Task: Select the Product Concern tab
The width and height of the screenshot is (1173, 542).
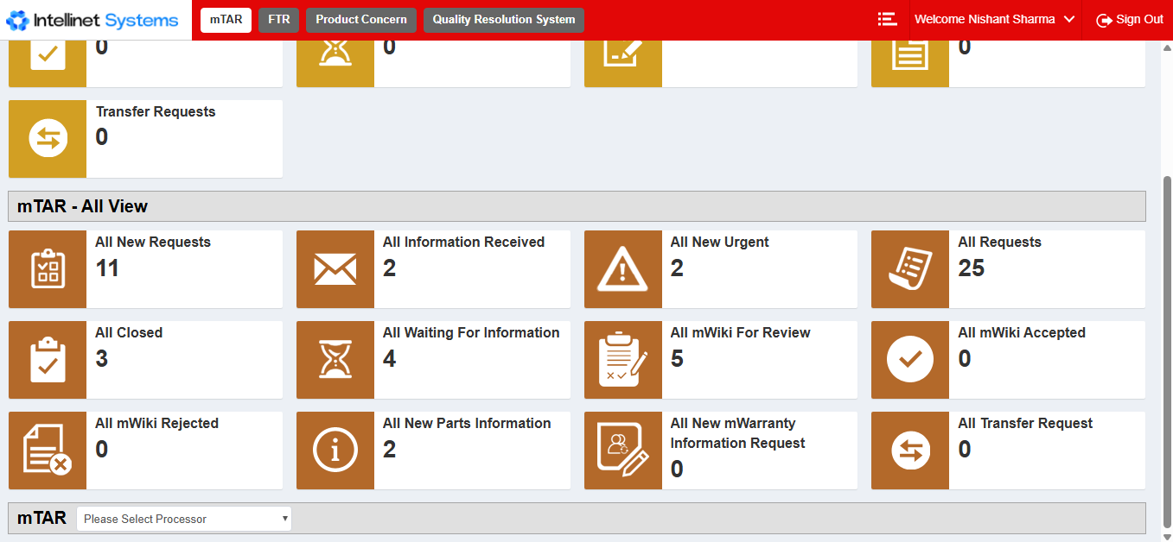Action: point(360,19)
